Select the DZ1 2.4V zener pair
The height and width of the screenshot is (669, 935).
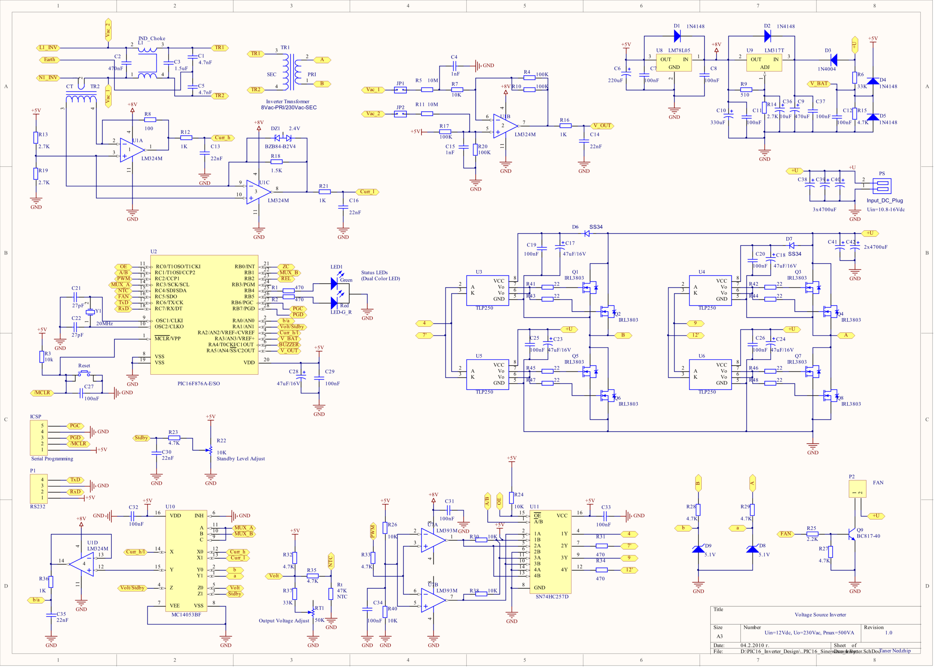coord(283,138)
